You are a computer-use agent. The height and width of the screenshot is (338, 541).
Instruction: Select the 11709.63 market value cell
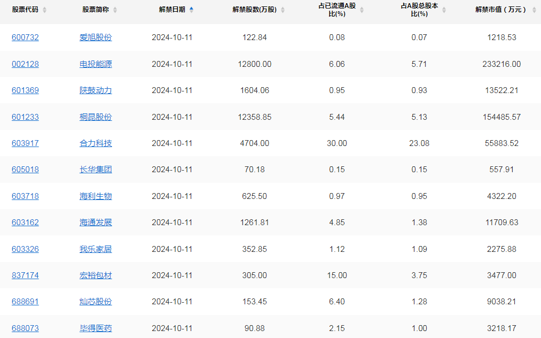(x=501, y=222)
